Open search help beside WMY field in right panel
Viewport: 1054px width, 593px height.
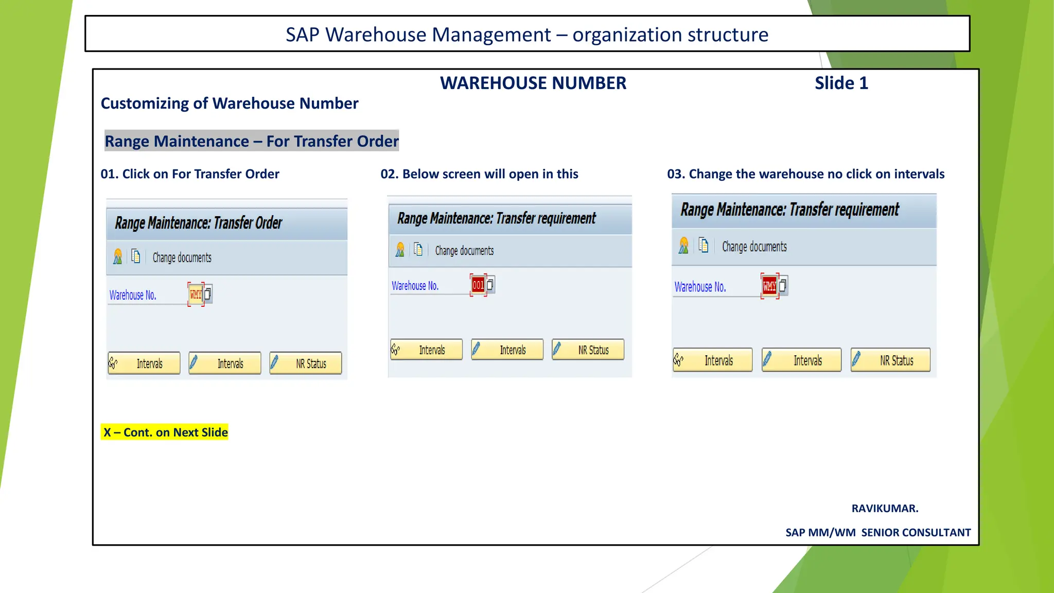(x=783, y=285)
